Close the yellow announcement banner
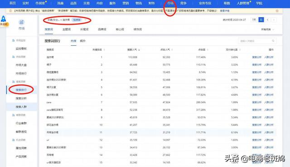This screenshot has width=290, height=167. 277,11
